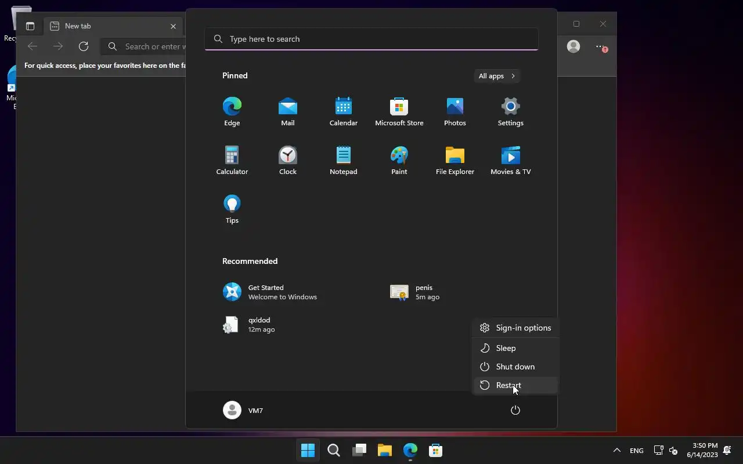
Task: Open Edge Settings and more menu
Action: 601,46
